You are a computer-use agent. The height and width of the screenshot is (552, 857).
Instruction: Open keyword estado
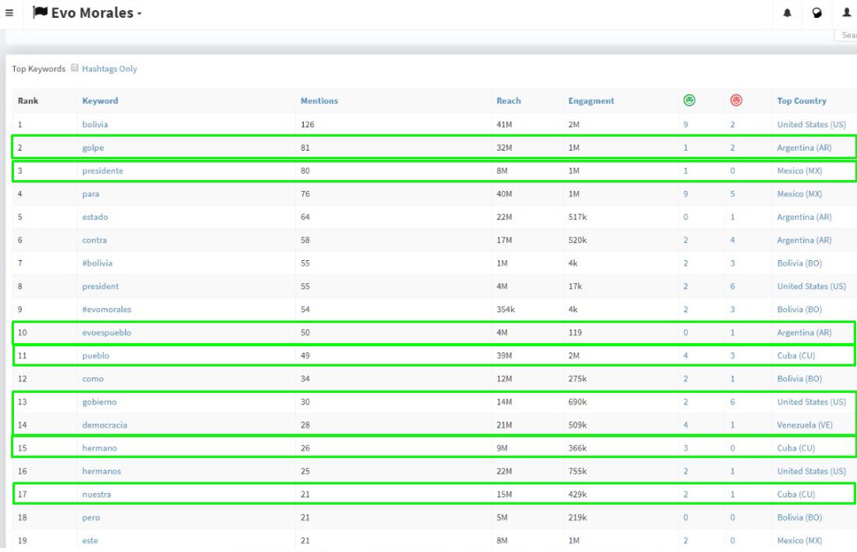pos(95,217)
